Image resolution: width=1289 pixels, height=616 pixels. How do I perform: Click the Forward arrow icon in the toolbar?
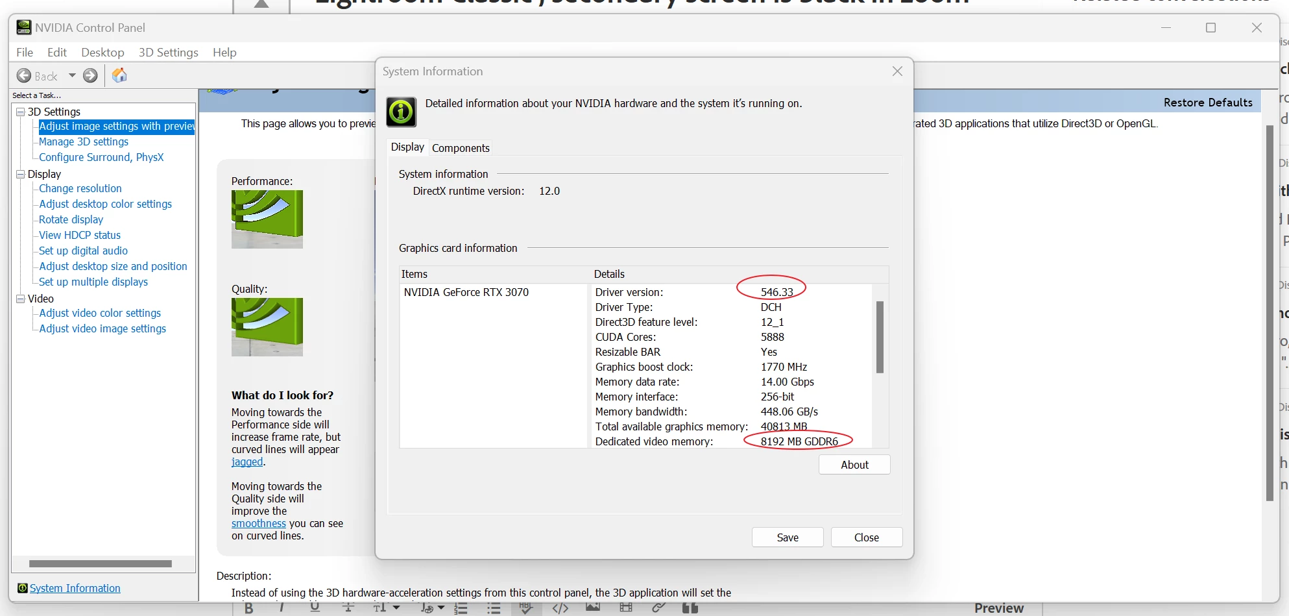[91, 76]
